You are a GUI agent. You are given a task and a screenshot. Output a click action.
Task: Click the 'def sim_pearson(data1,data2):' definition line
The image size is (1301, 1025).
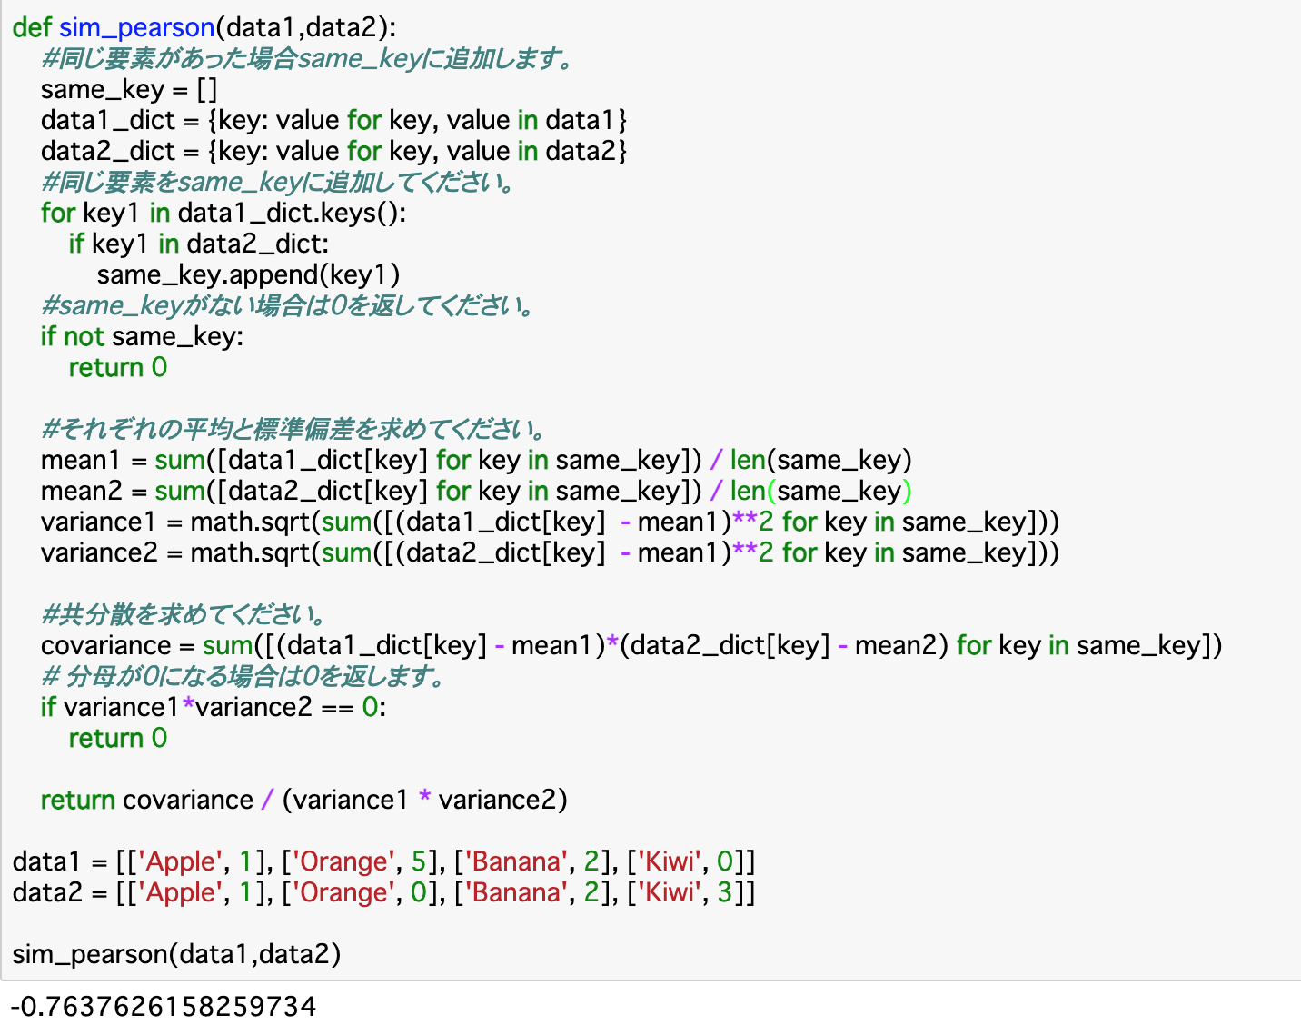204,27
